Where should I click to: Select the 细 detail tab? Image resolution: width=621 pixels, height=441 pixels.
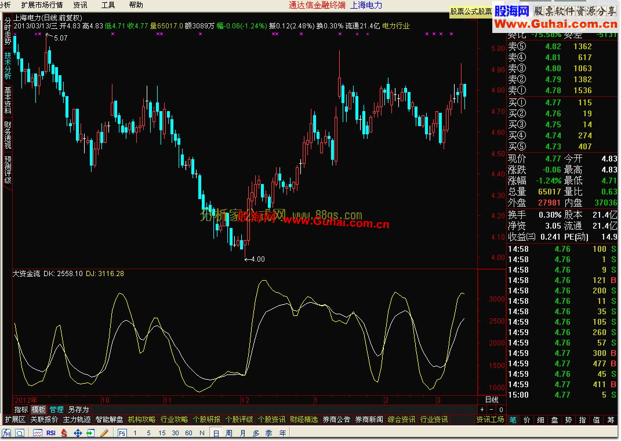point(540,420)
